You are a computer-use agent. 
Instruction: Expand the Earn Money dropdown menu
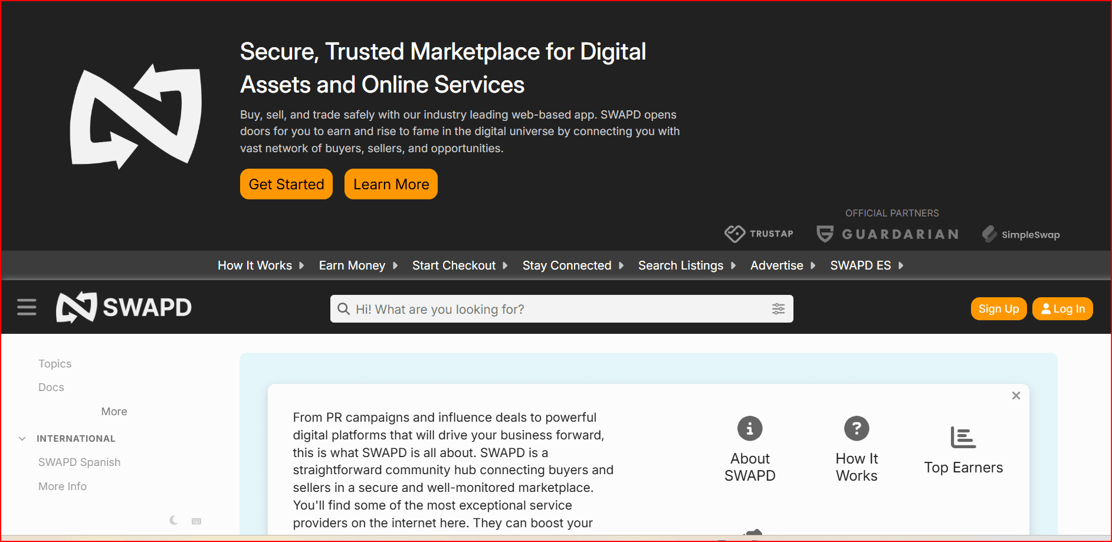pos(358,266)
